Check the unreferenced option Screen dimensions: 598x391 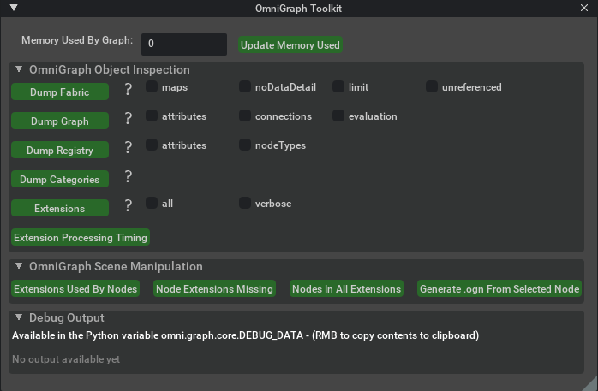(432, 87)
